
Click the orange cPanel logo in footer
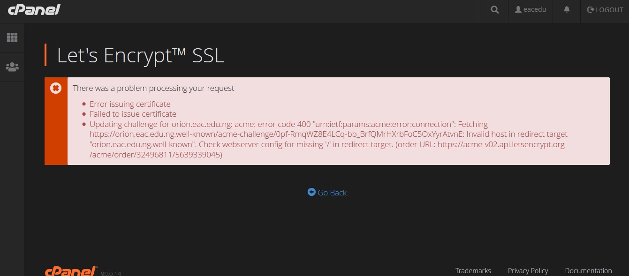pyautogui.click(x=71, y=271)
